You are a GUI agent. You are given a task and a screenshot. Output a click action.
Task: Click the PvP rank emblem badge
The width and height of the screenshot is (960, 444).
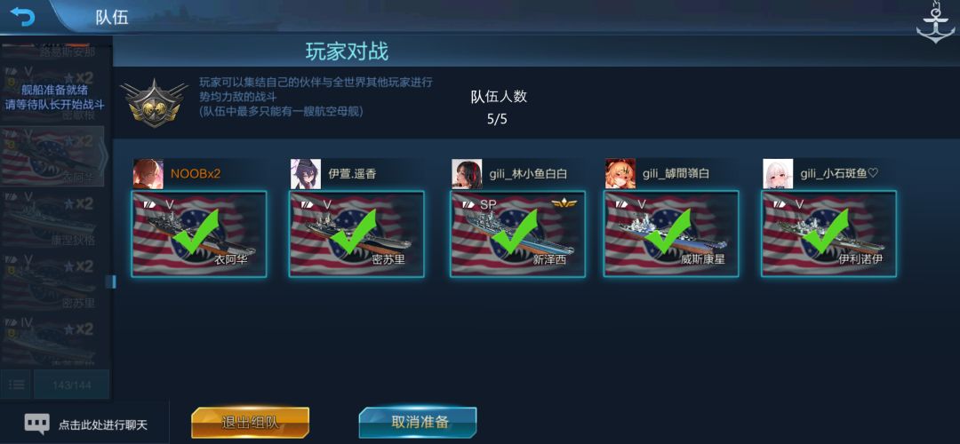click(x=154, y=103)
